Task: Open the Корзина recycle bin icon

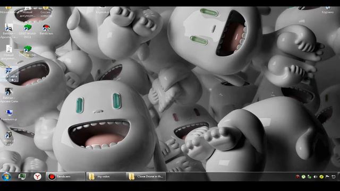Action: click(x=327, y=10)
